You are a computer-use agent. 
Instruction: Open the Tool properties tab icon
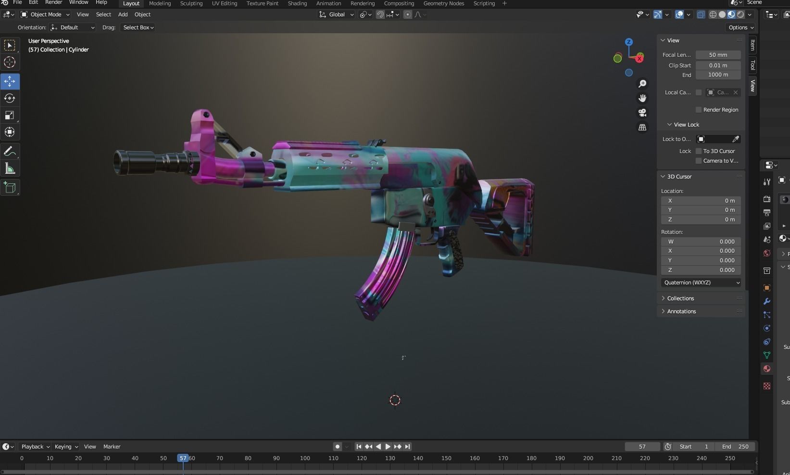(x=767, y=181)
